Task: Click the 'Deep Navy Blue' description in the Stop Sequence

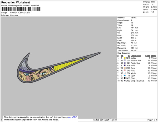Action: coord(137,81)
